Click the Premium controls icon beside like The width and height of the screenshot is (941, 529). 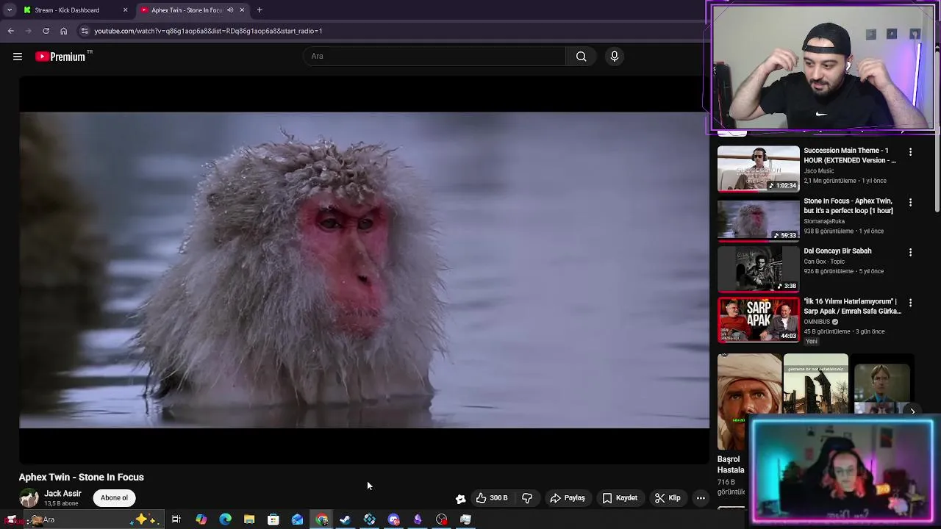point(460,499)
